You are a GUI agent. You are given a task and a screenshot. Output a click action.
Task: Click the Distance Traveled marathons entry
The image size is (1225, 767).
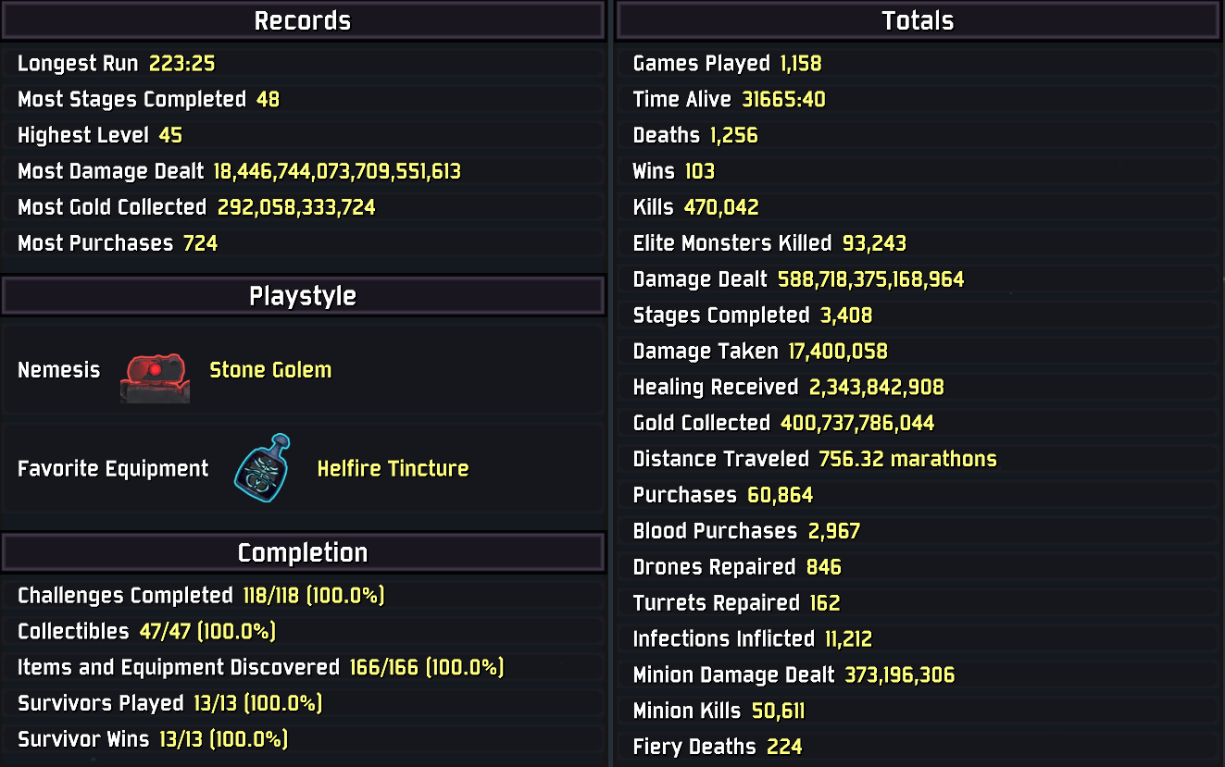click(x=918, y=459)
